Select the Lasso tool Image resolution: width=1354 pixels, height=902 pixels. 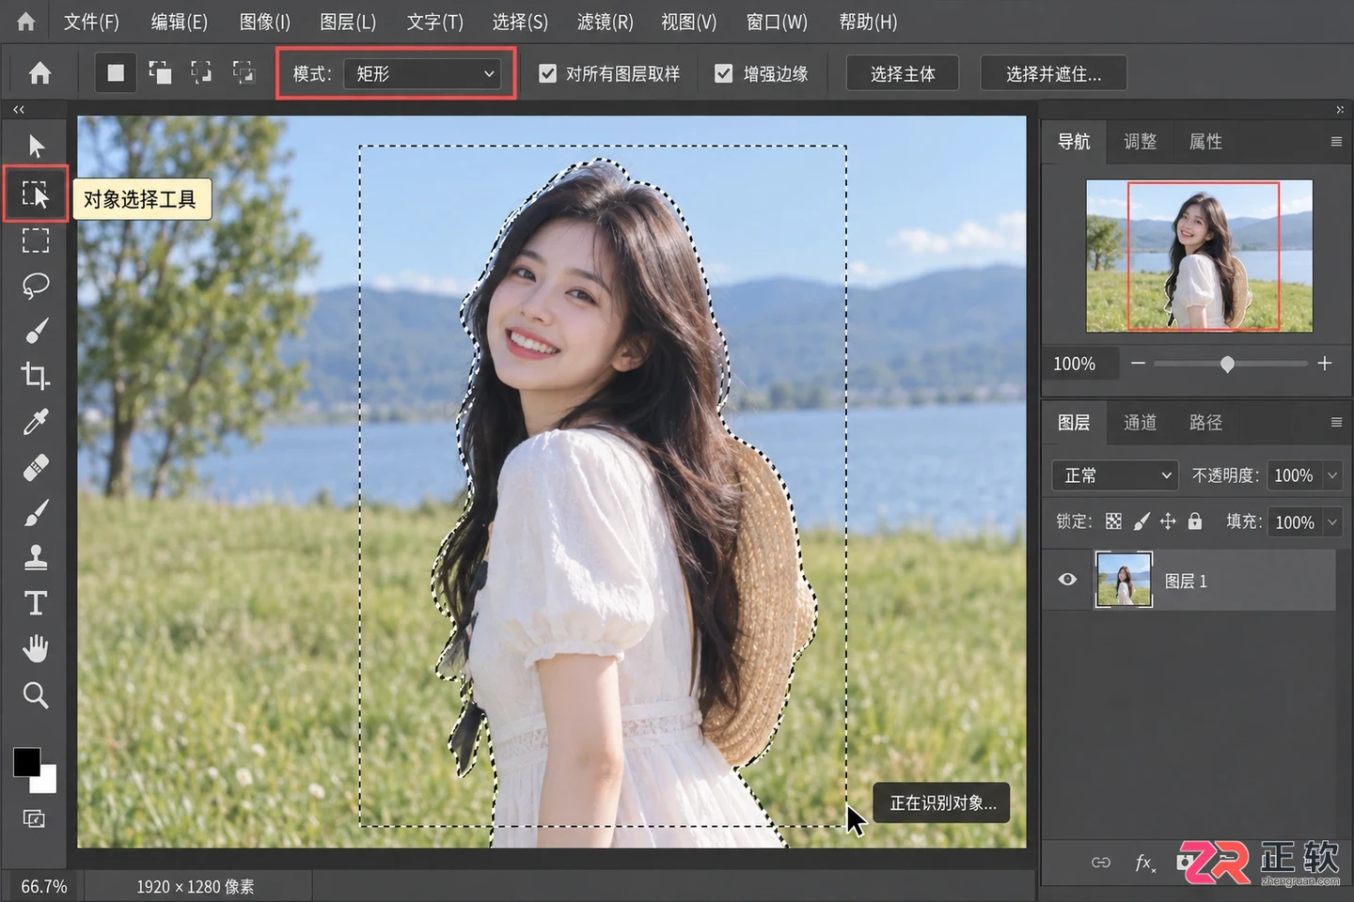pyautogui.click(x=36, y=286)
